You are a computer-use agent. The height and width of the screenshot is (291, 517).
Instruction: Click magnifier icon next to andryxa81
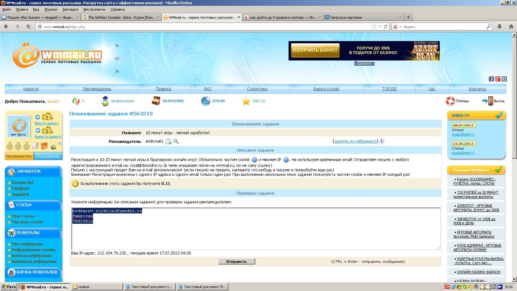click(176, 141)
